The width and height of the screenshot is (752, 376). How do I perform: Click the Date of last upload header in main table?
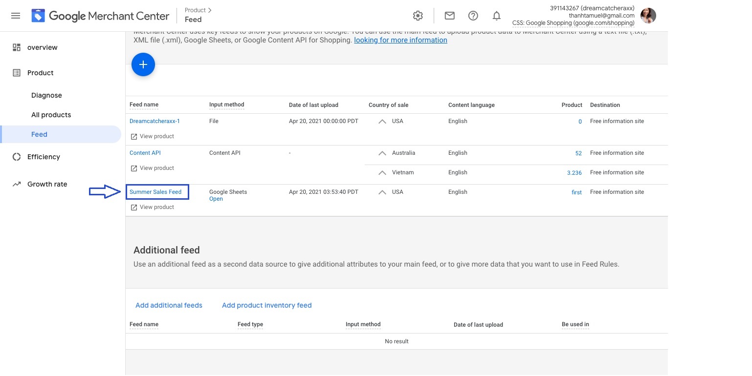click(x=313, y=105)
